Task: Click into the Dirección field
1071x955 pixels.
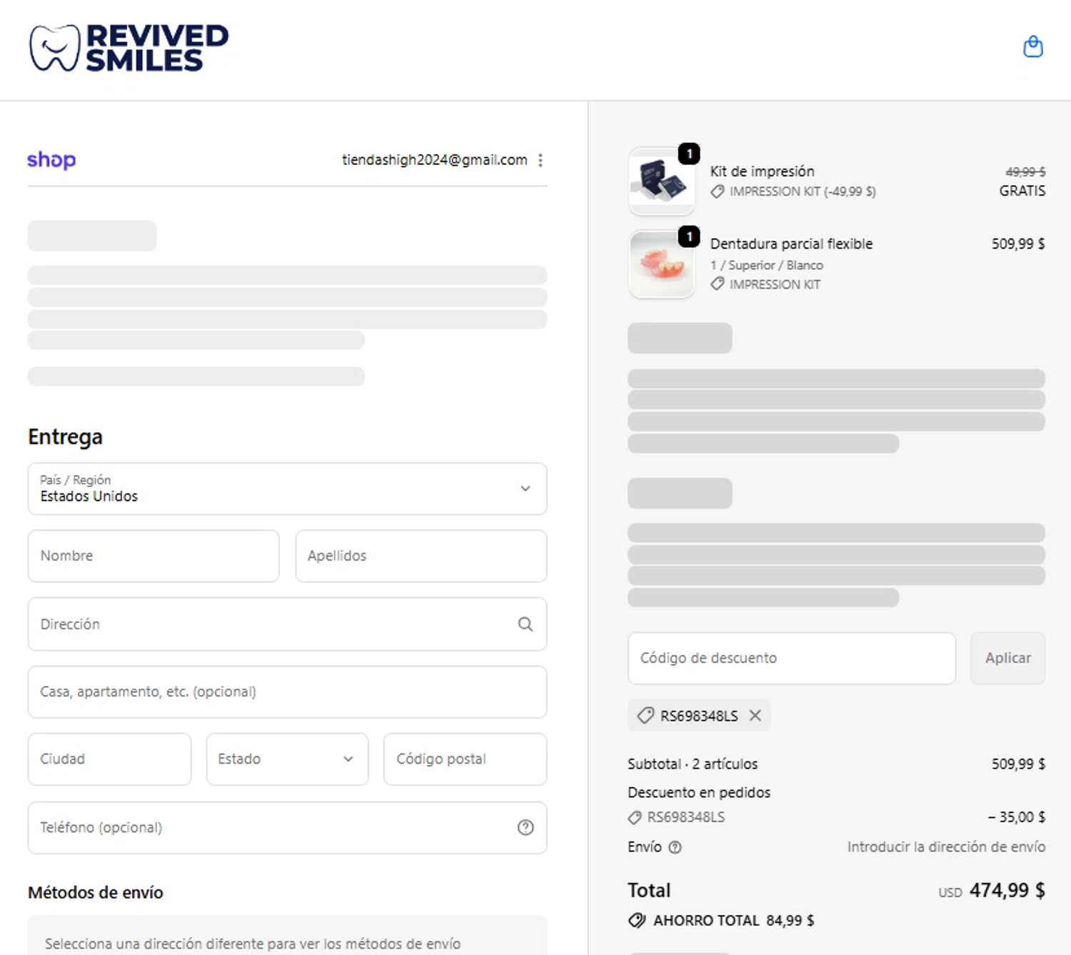Action: (287, 624)
